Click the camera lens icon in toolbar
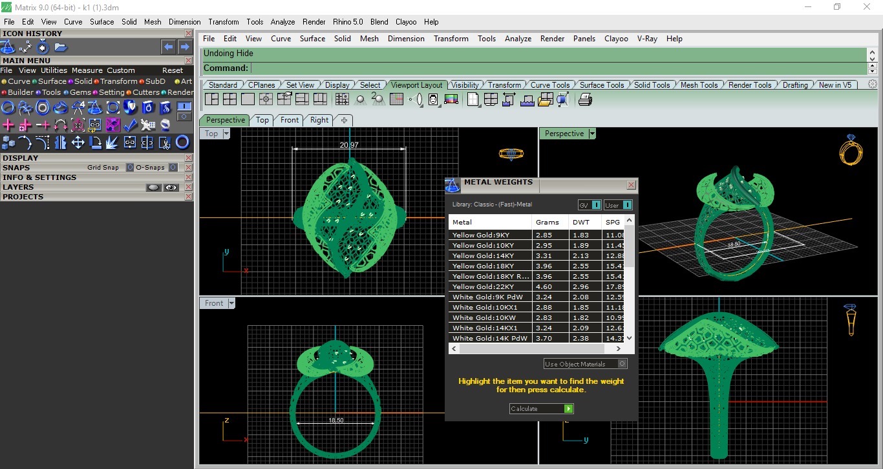Screen dimensions: 883x469 [416, 99]
